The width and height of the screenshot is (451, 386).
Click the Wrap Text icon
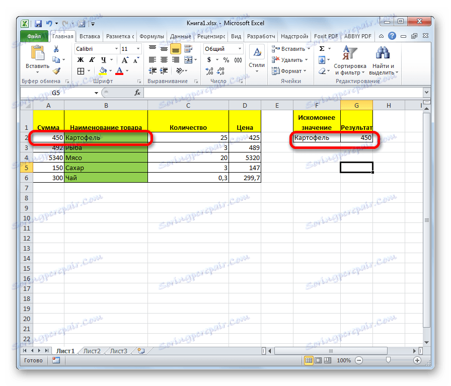point(188,49)
